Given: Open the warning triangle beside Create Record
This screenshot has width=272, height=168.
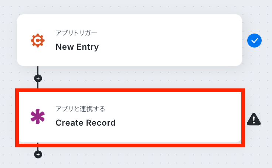Looking at the screenshot, I should point(254,119).
